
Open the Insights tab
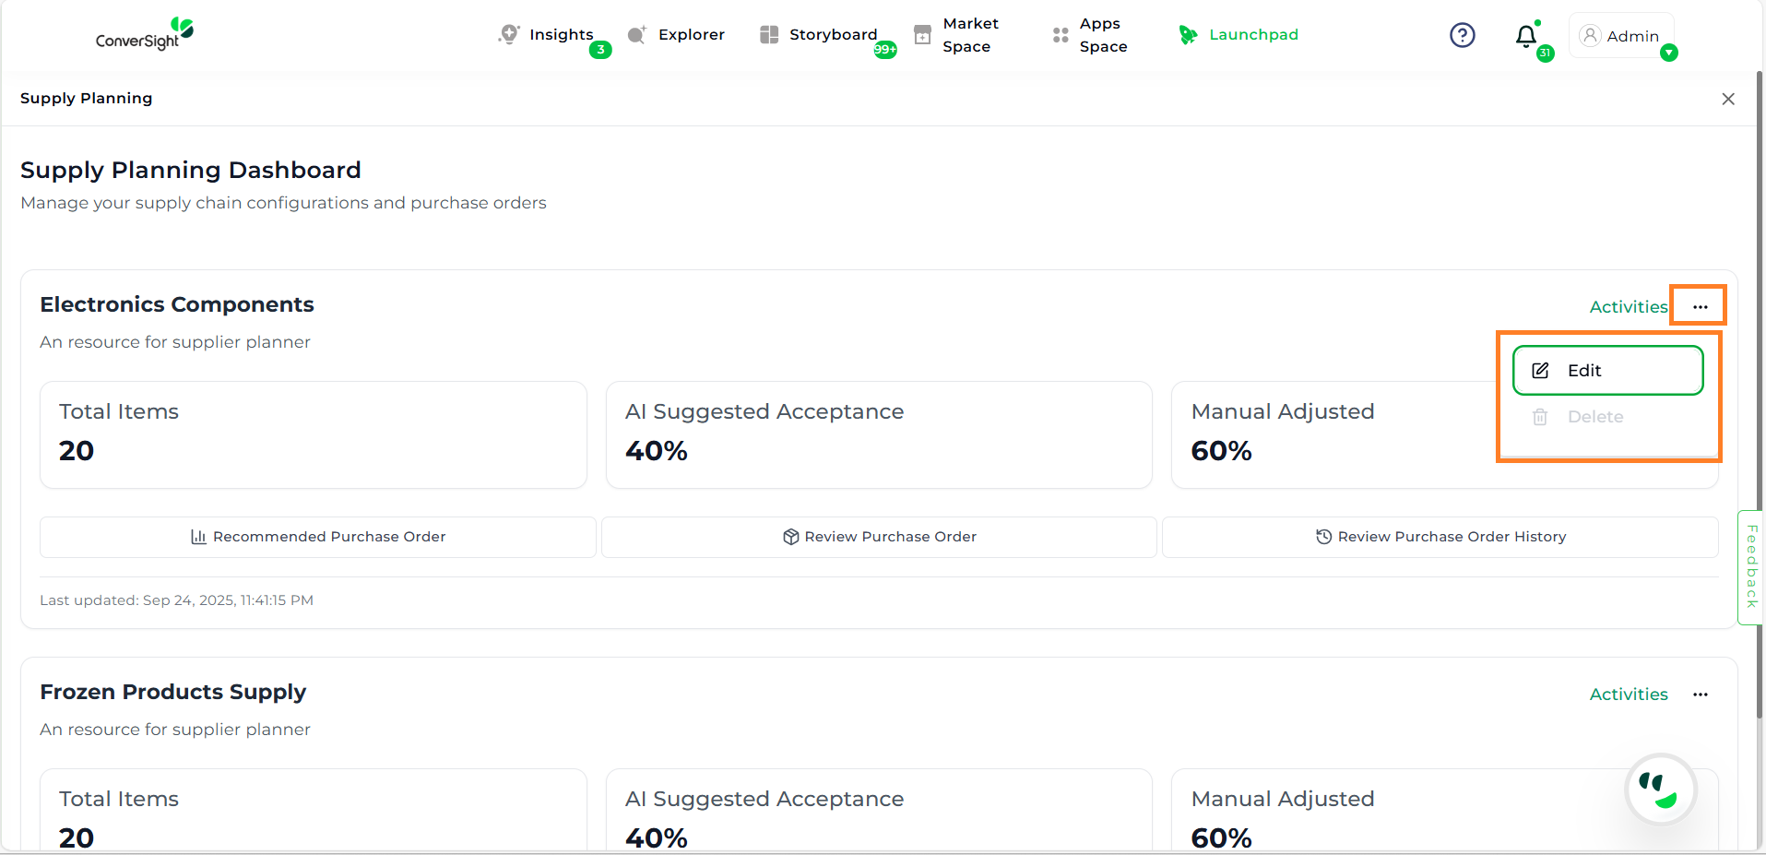pyautogui.click(x=548, y=35)
